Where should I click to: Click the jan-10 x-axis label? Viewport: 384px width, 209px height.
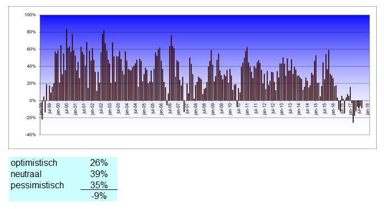[x=230, y=109]
